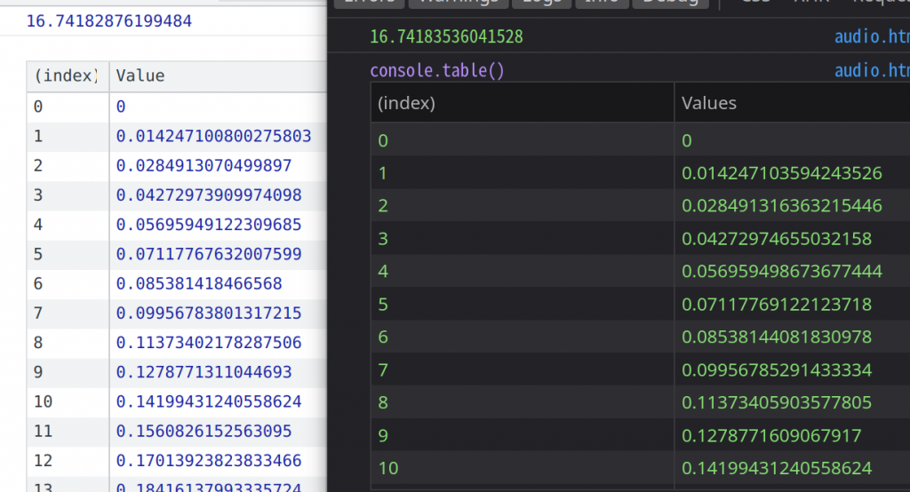Select the console.table() log entry
910x492 pixels.
point(437,70)
